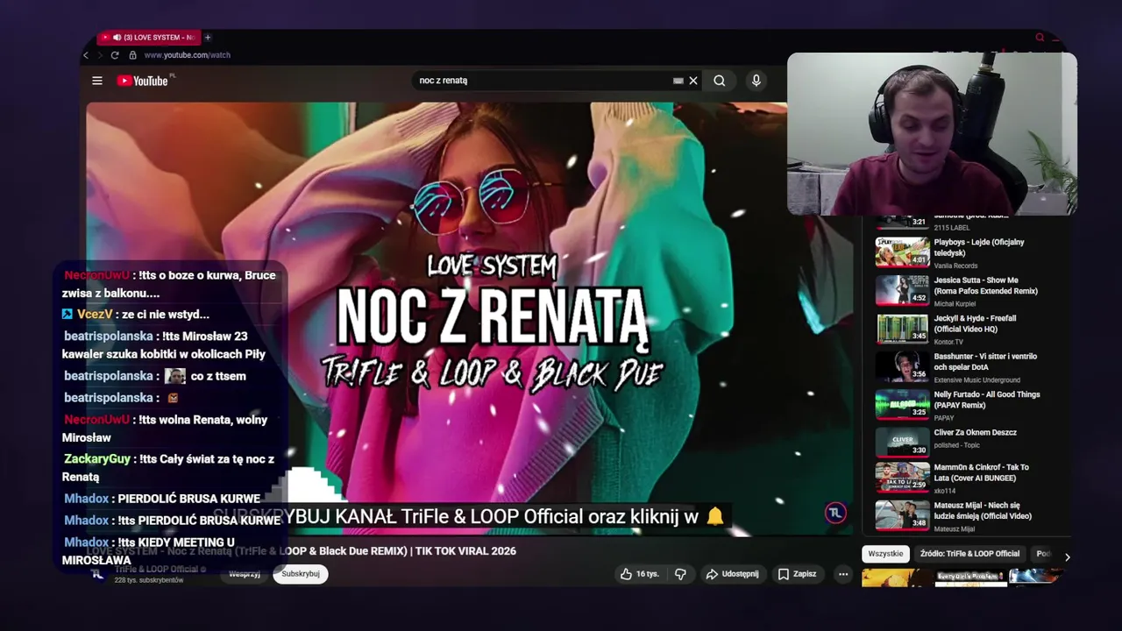The width and height of the screenshot is (1122, 631).
Task: Click the red search icon at browser top-right
Action: [x=1040, y=38]
